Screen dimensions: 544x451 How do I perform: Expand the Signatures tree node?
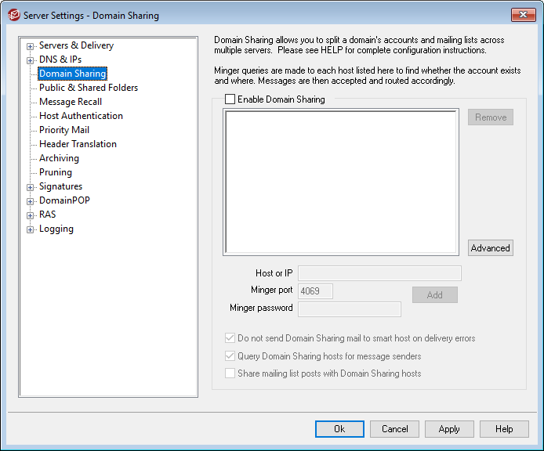[31, 187]
